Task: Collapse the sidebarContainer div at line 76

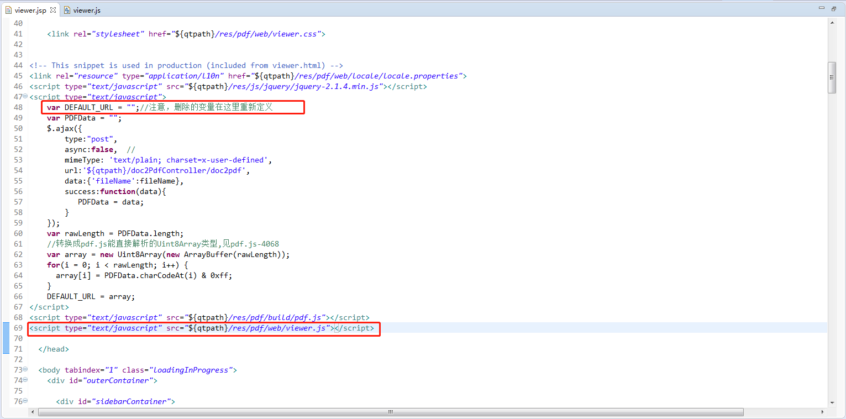Action: [25, 401]
